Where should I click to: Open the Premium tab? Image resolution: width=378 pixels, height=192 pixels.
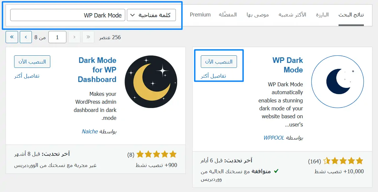click(200, 15)
